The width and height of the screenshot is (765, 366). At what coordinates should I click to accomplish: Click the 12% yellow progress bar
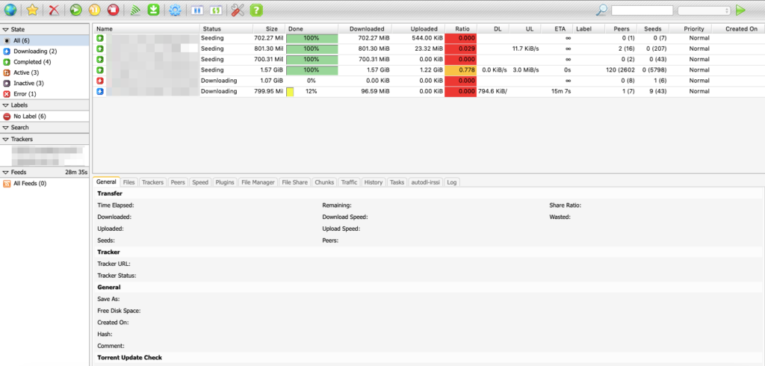(312, 91)
